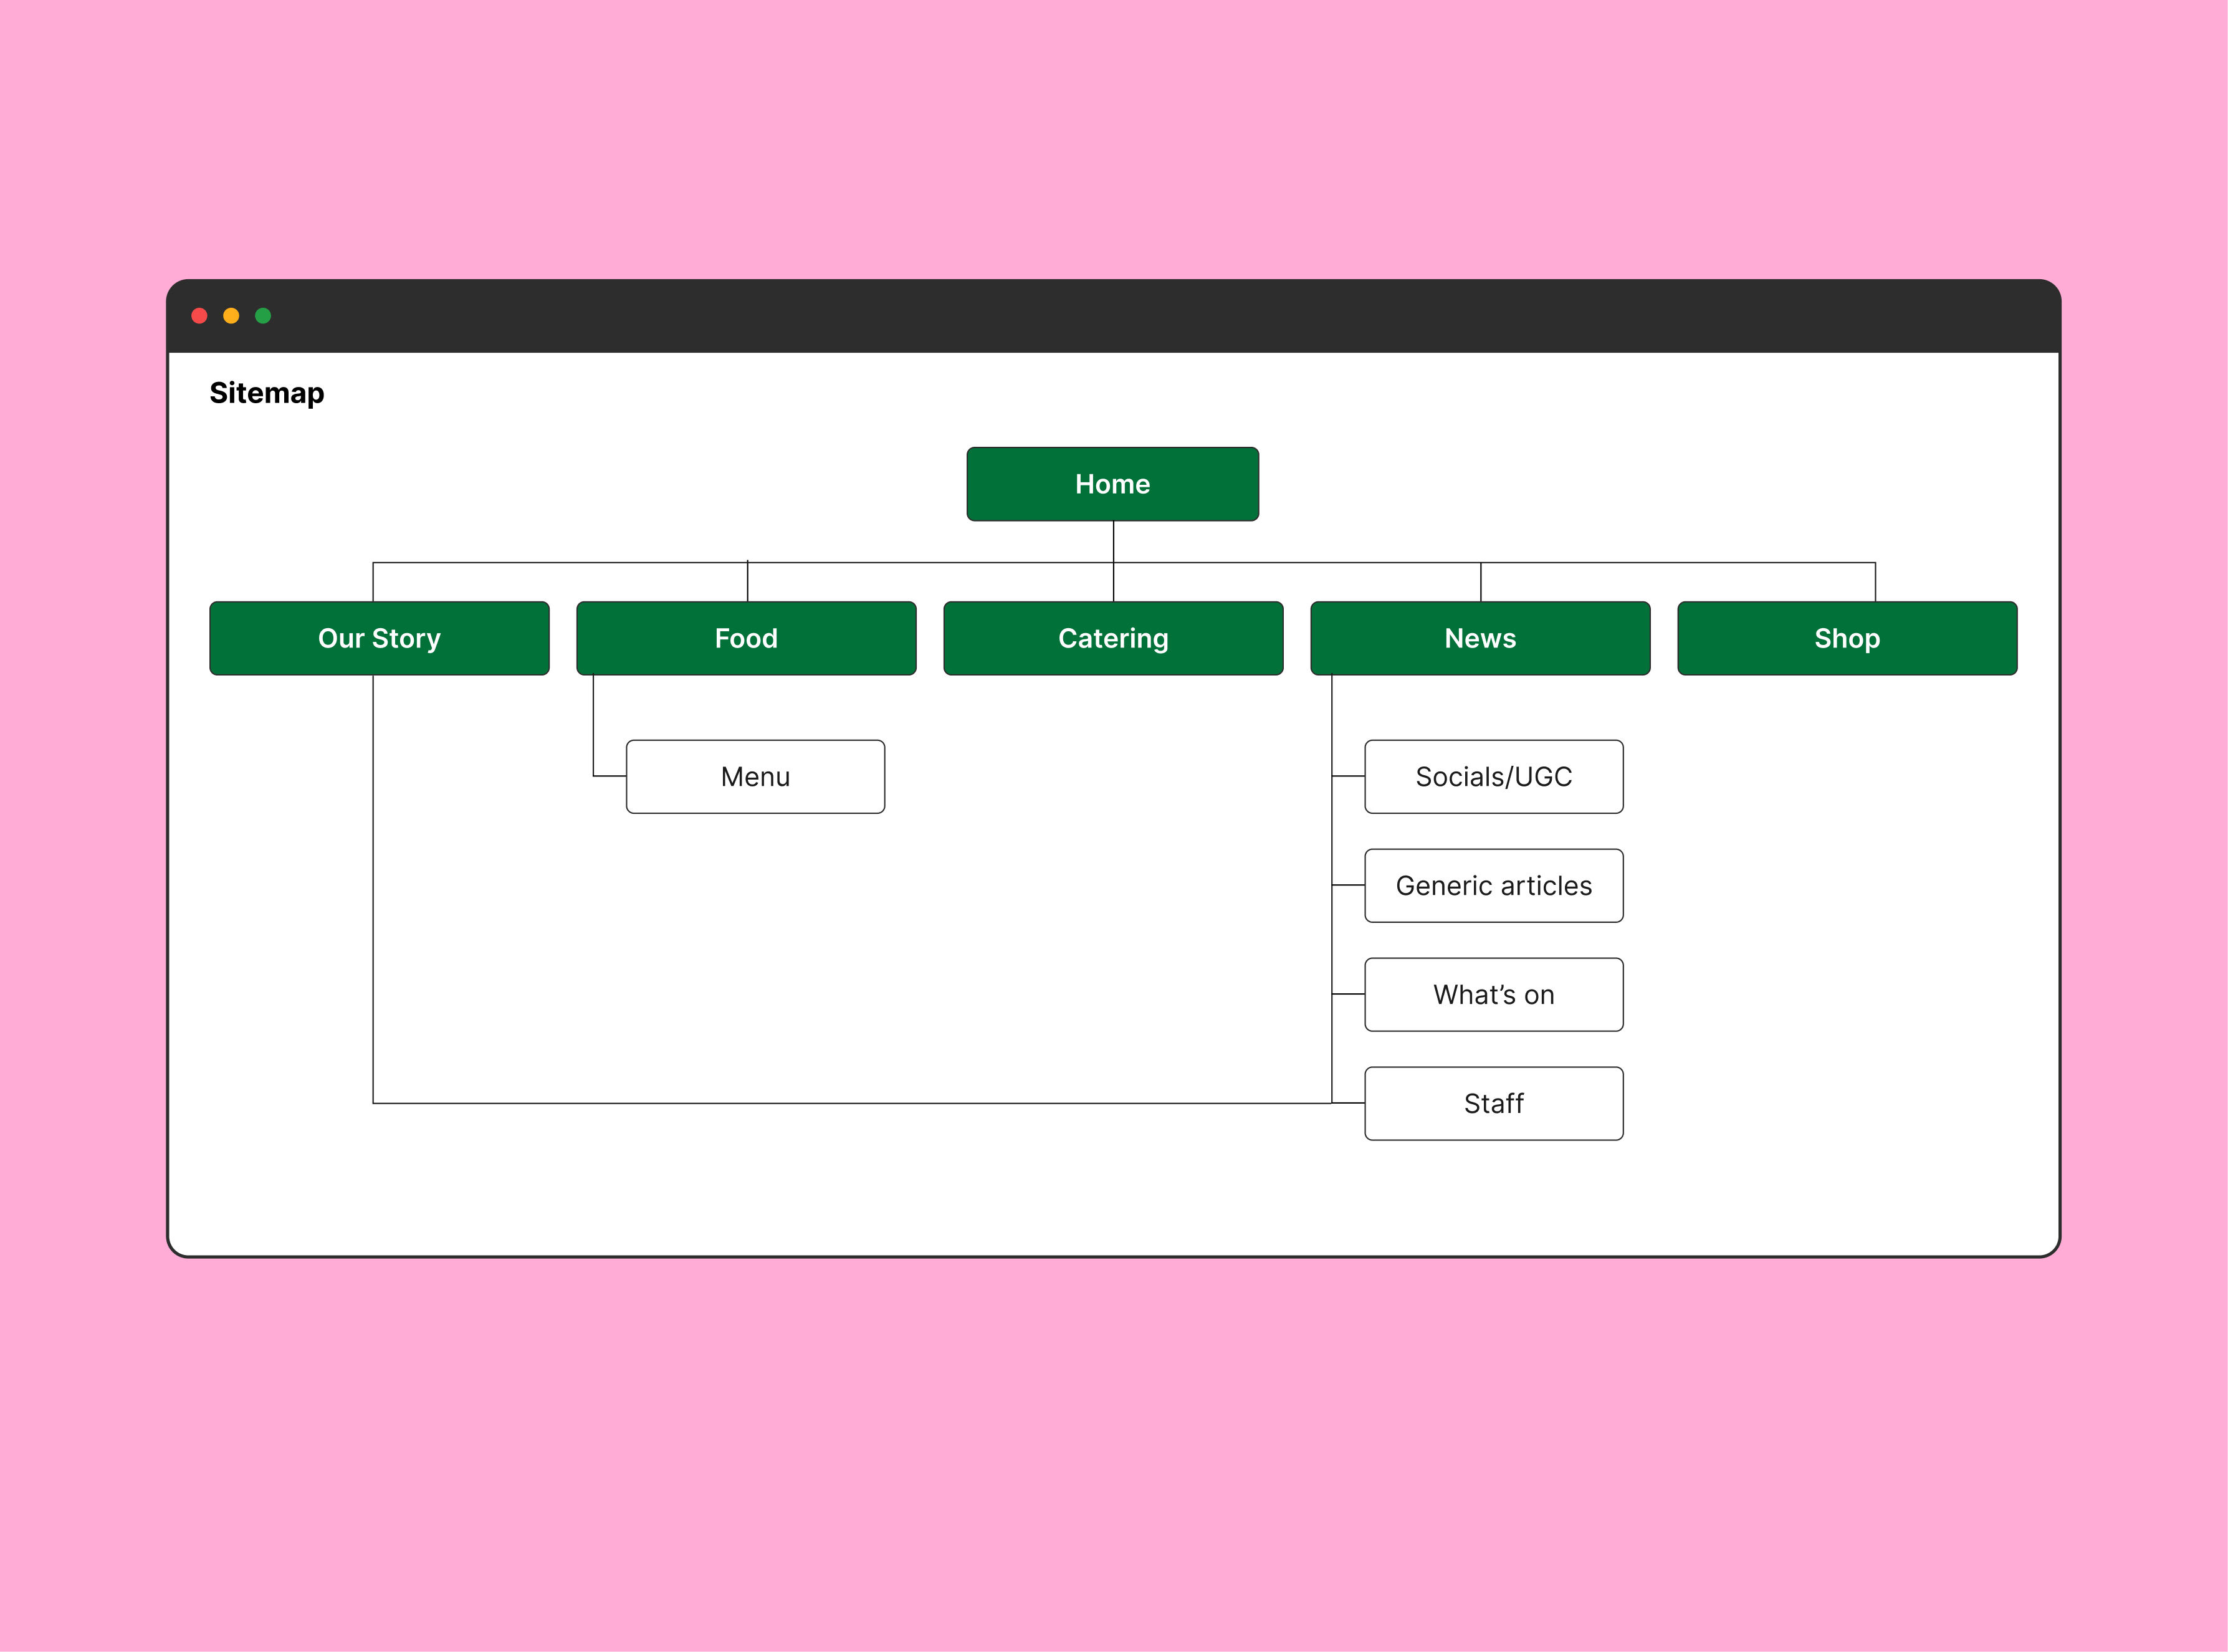Screen dimensions: 2228x1652
Task: Click the Generic articles box
Action: 1493,886
